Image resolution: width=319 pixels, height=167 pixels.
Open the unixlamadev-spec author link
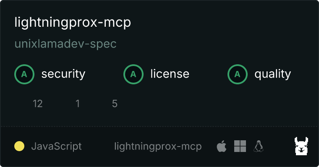(x=65, y=44)
